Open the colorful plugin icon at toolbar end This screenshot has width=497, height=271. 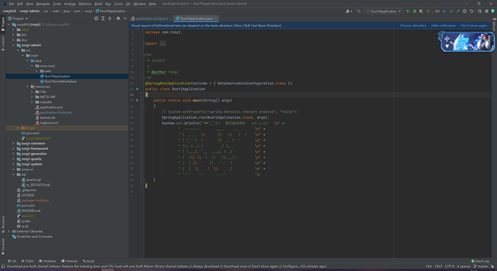click(493, 11)
